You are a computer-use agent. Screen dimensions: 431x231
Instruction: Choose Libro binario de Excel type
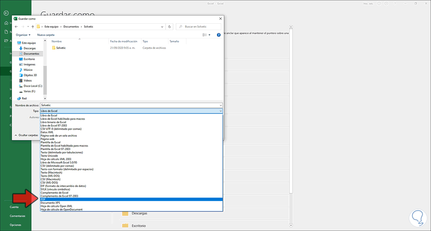[x=131, y=122]
